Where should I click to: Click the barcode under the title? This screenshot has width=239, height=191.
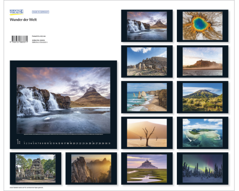20,39
